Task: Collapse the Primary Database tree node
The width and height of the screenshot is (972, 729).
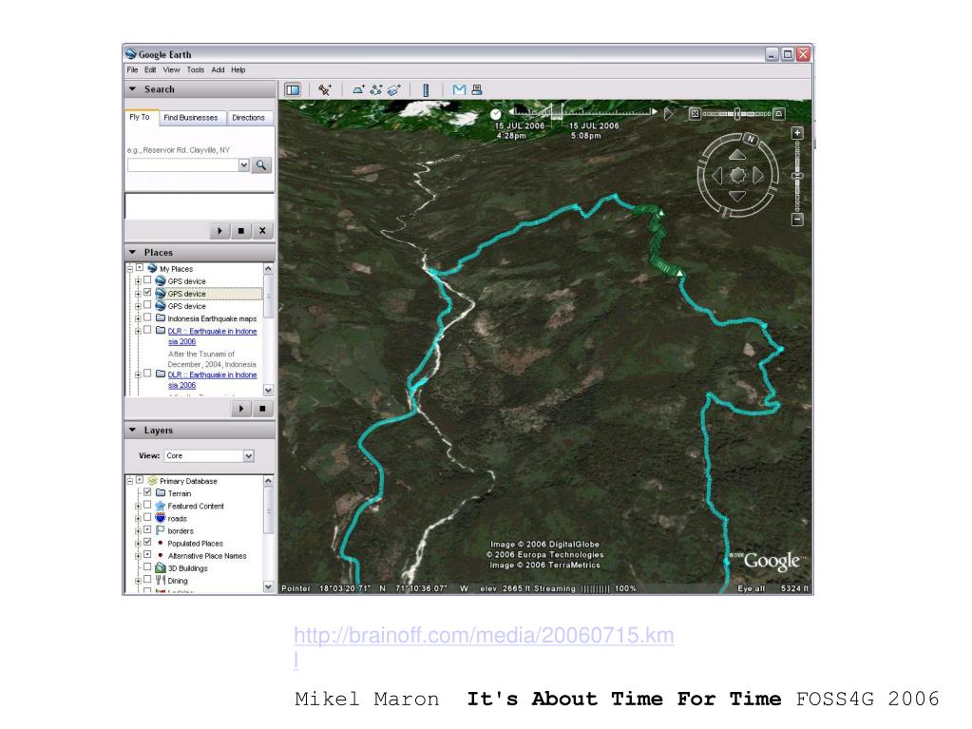Action: tap(129, 480)
